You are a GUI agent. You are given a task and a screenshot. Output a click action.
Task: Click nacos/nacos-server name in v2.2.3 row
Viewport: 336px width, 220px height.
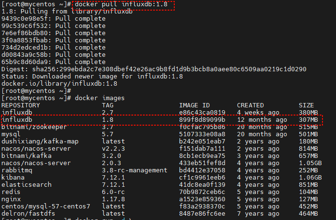[36, 149]
